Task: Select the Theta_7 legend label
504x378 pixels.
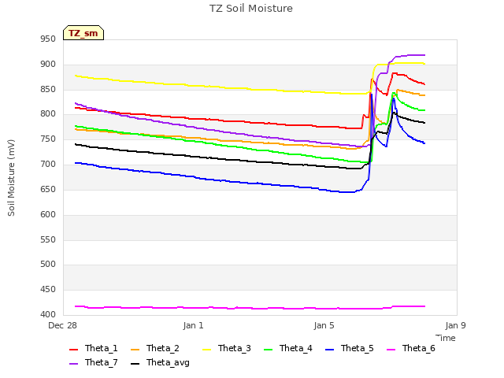Action: (102, 362)
